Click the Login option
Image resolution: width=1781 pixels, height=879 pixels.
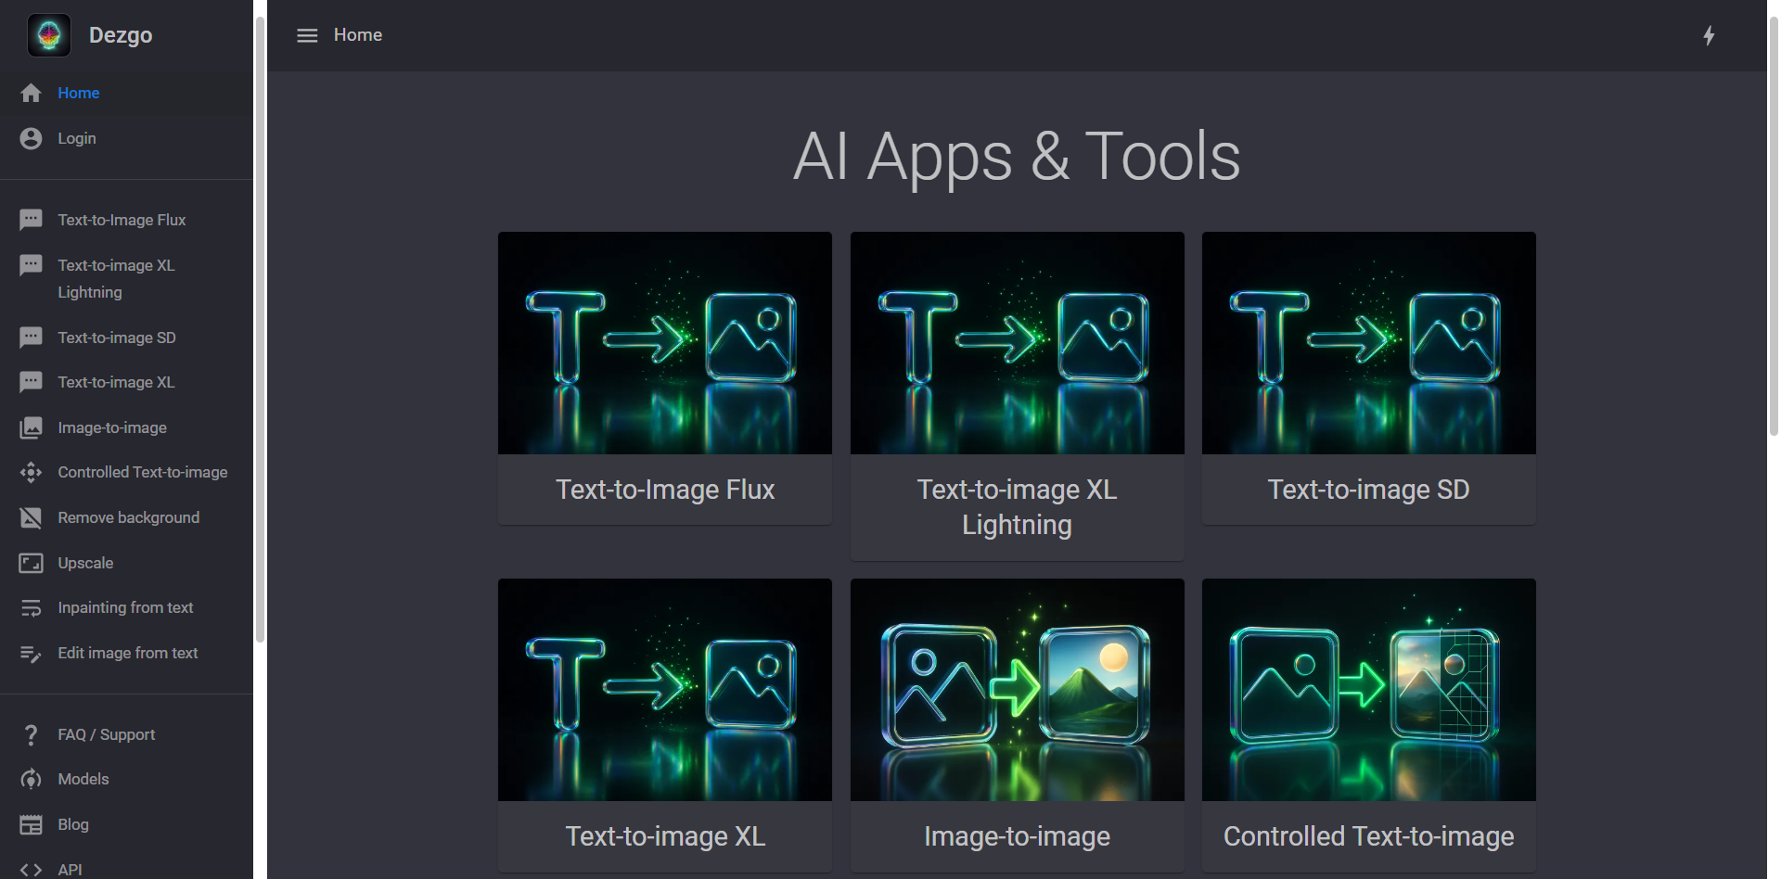[x=76, y=137]
